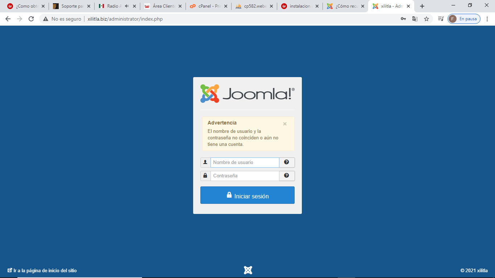495x278 pixels.
Task: Close the cp582.webe tab
Action: tap(271, 6)
